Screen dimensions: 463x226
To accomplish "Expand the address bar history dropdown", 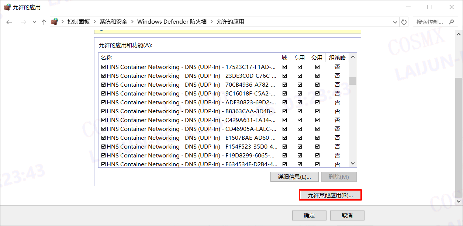I will (x=395, y=22).
